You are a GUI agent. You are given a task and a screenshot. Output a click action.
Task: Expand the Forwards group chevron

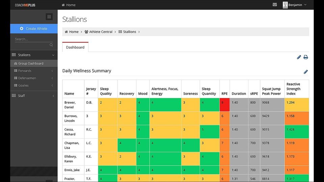click(x=52, y=71)
